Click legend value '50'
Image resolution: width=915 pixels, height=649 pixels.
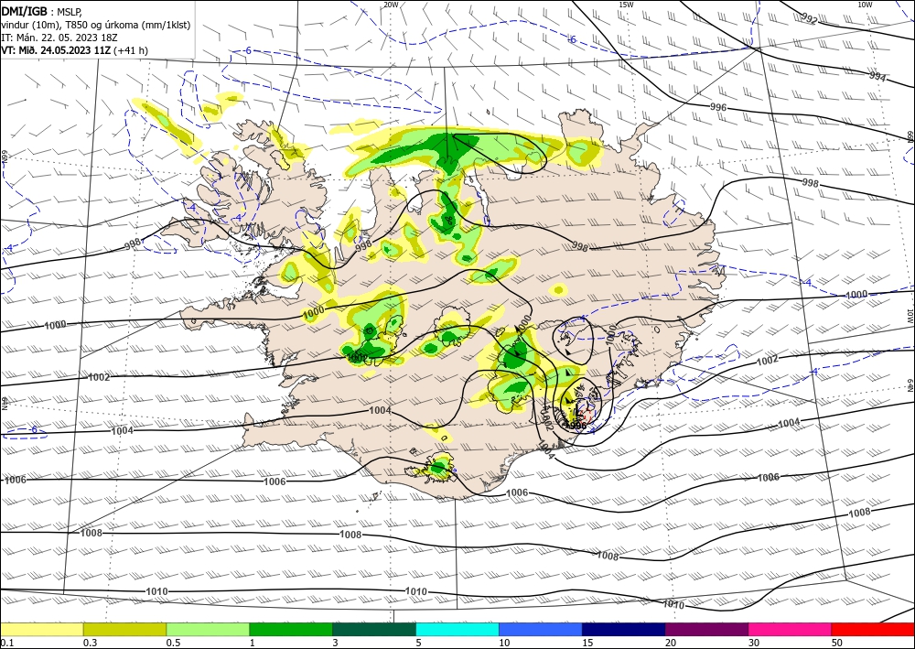837,643
